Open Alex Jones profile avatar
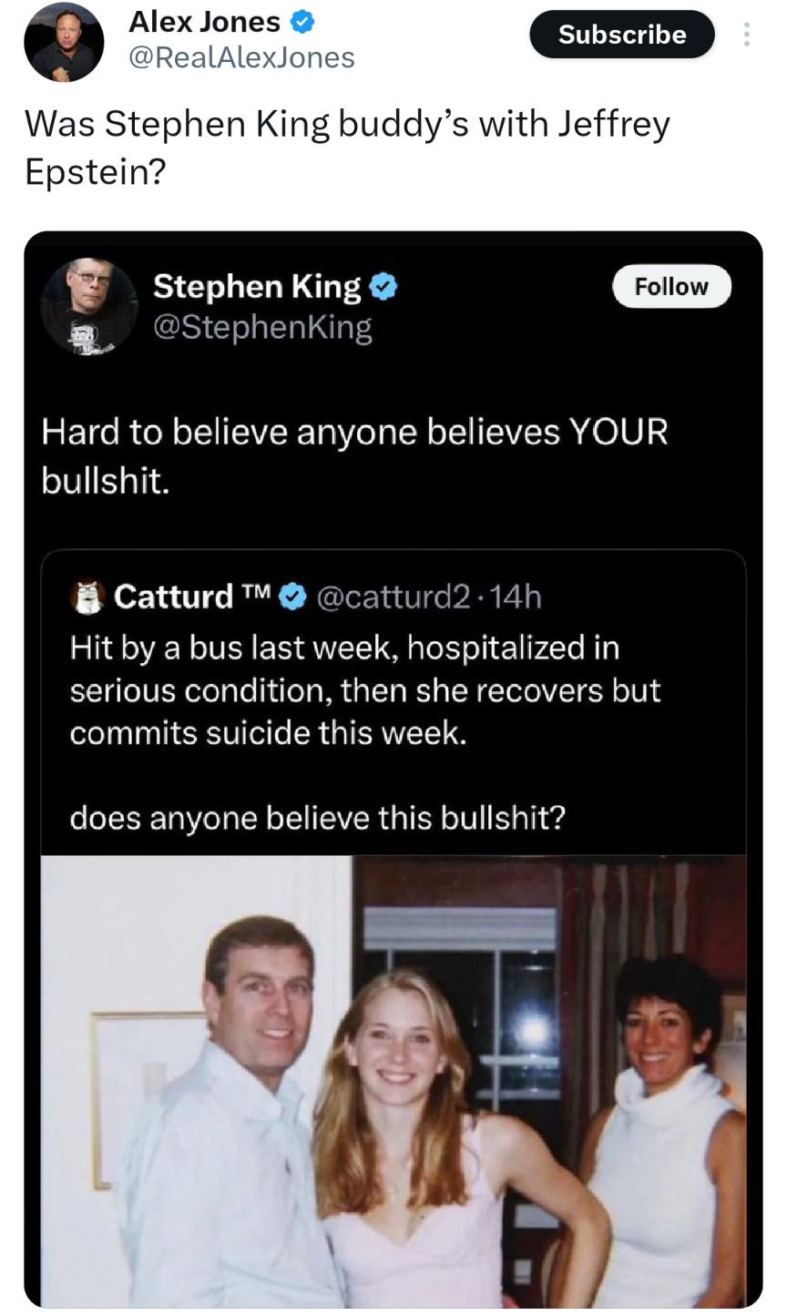This screenshot has width=787, height=1316. 63,42
